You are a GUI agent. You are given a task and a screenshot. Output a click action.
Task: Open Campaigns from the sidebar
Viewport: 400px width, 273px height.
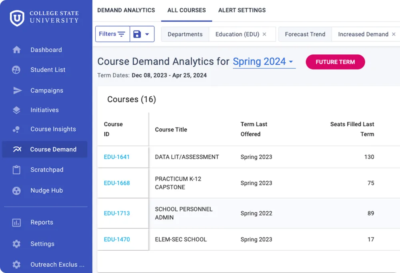(x=47, y=90)
